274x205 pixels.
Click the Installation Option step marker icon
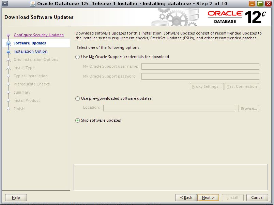click(x=8, y=52)
